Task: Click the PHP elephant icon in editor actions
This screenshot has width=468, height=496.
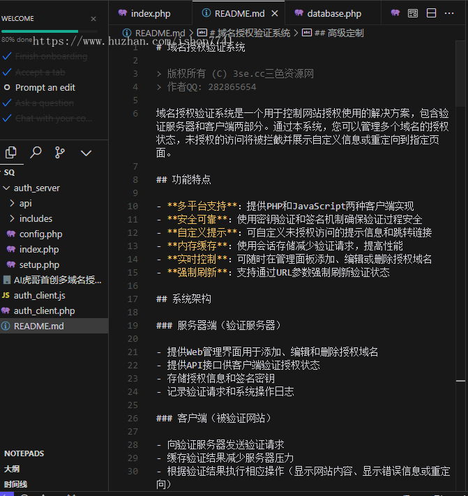Action: pos(395,13)
